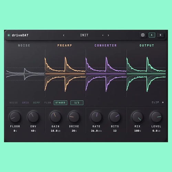The height and width of the screenshot is (172, 172).
Task: Click the MIX knob
Action: point(137,117)
